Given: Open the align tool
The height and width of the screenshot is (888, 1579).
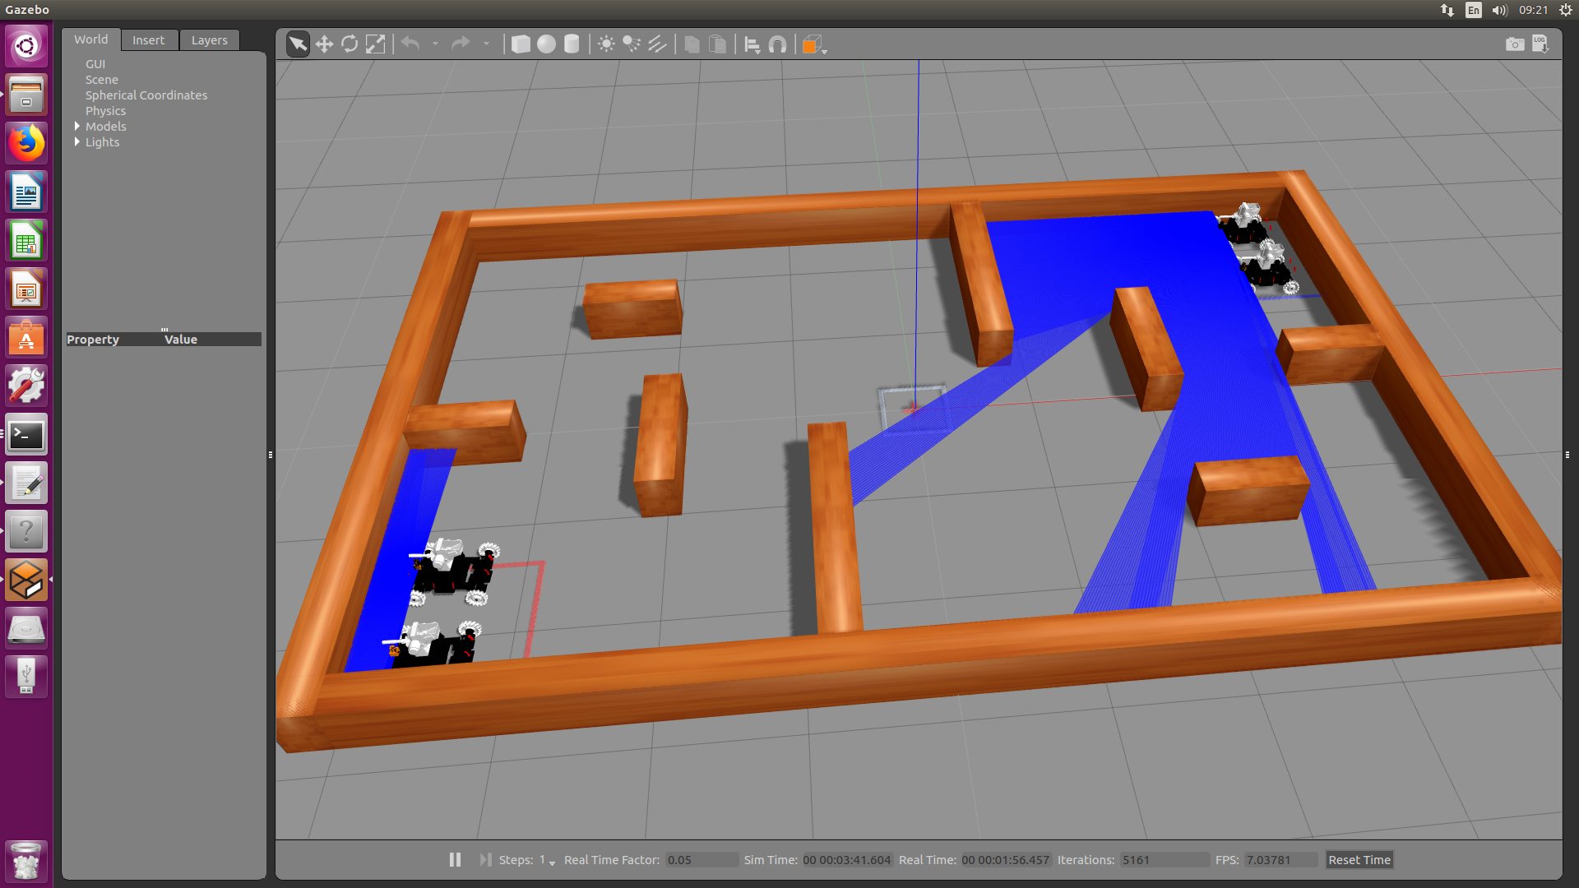Looking at the screenshot, I should point(752,44).
